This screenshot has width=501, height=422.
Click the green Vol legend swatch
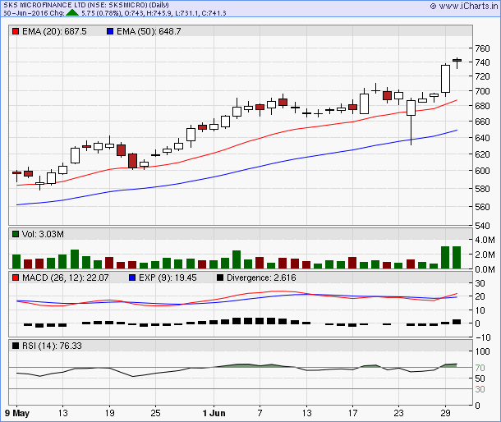pyautogui.click(x=16, y=234)
